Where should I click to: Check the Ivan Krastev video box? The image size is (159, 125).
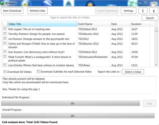(x=5, y=52)
